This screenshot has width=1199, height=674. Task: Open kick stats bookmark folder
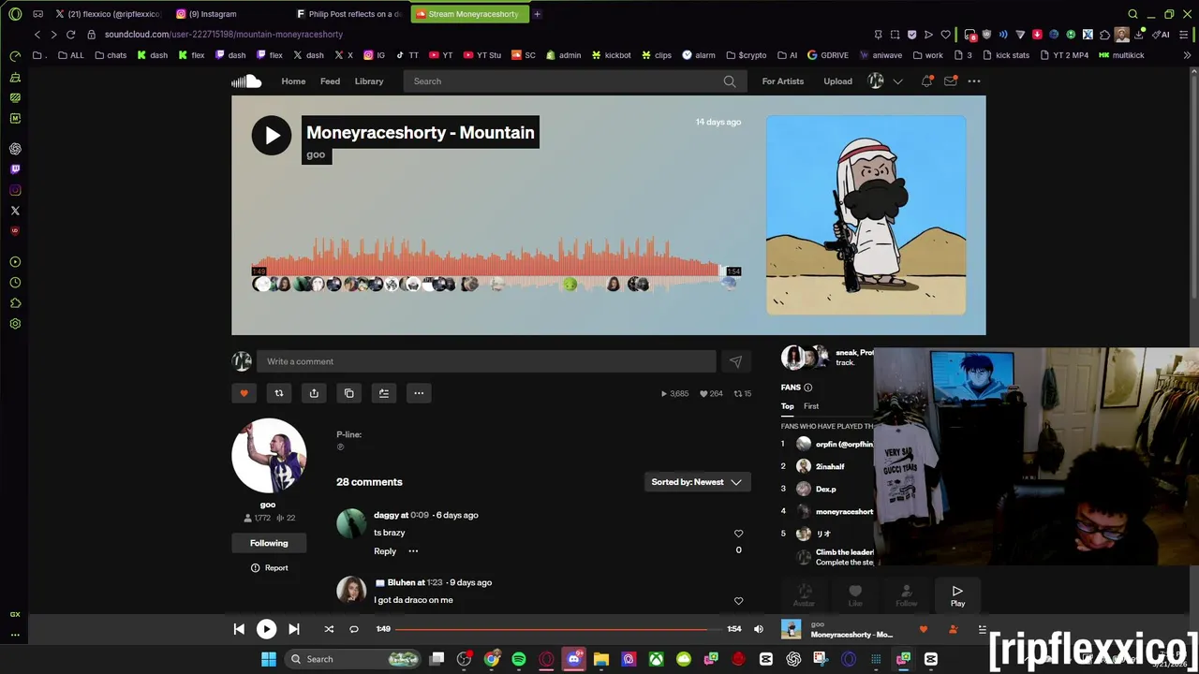1006,55
